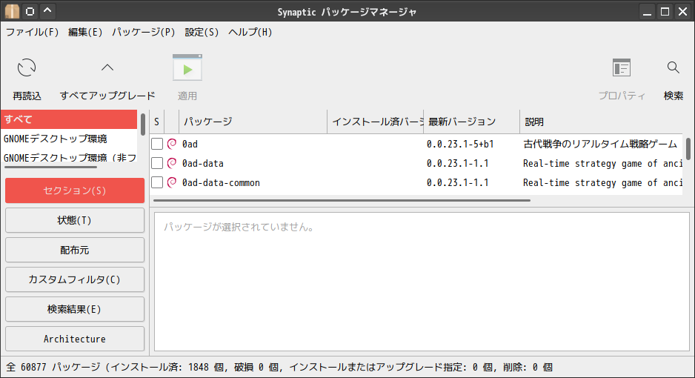This screenshot has width=695, height=378.
Task: Toggle the checkbox for package 0ad
Action: 157,144
